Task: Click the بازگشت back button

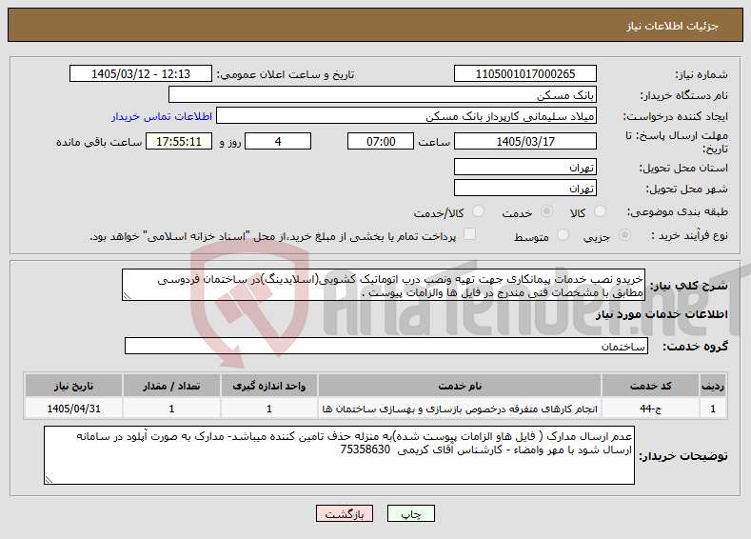Action: 345,513
